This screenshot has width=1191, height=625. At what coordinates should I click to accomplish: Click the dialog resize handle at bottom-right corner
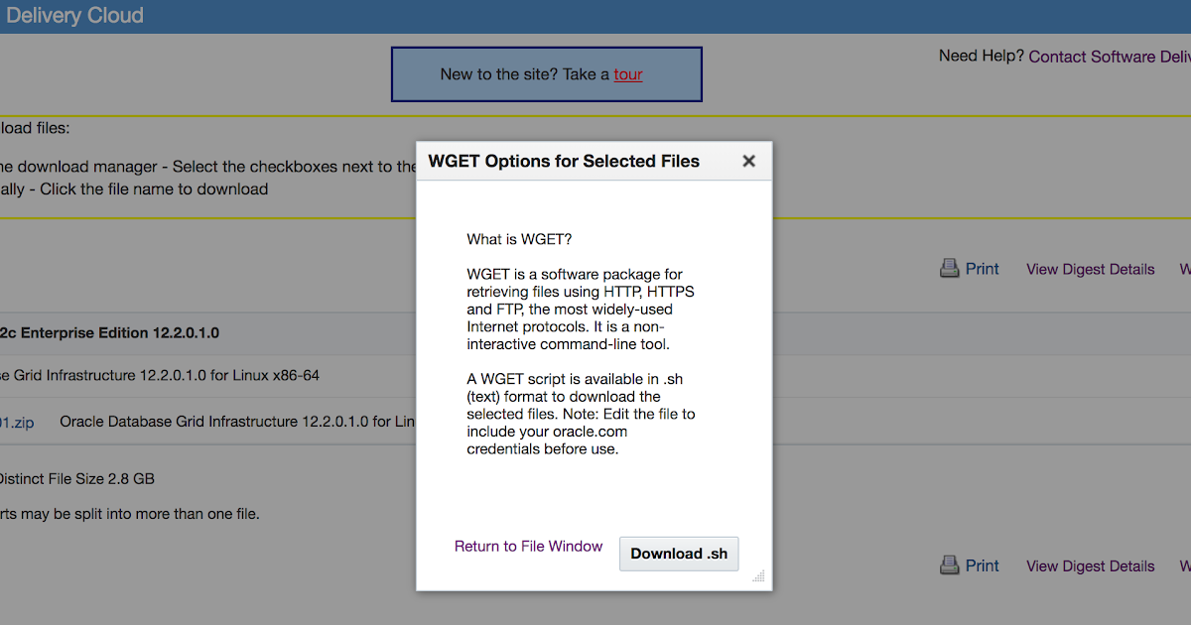coord(757,576)
